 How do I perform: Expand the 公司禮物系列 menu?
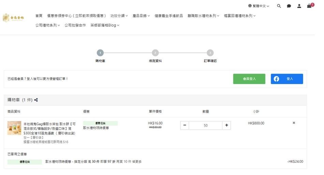tap(47, 25)
